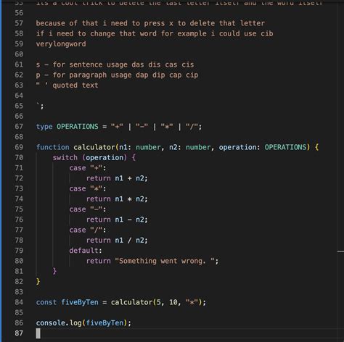Screen dimensions: 344x342
Task: Click the 'const' keyword on line 84
Action: click(x=46, y=302)
